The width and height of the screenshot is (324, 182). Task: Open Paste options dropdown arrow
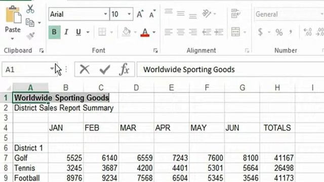(x=12, y=39)
